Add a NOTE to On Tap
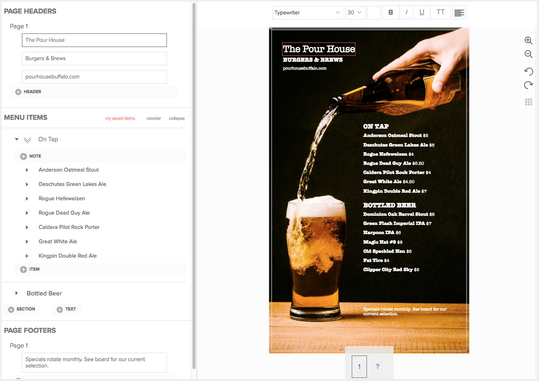 (x=31, y=156)
